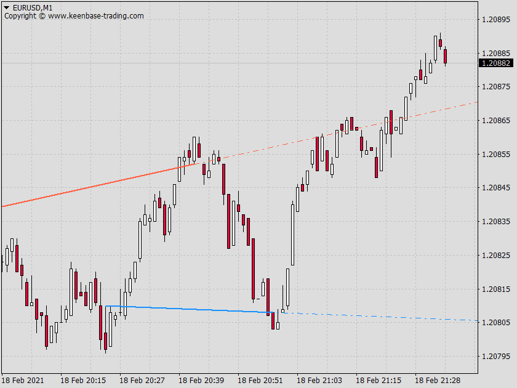Click the 18 Feb 21:28 time label
The width and height of the screenshot is (517, 388).
(438, 381)
